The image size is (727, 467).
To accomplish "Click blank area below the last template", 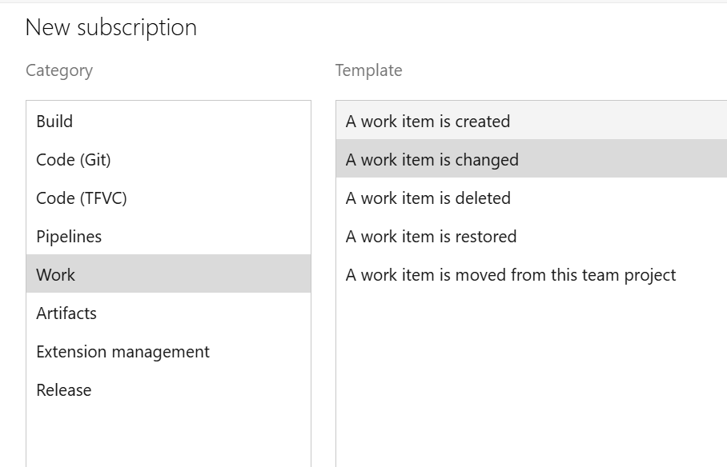I will point(528,376).
